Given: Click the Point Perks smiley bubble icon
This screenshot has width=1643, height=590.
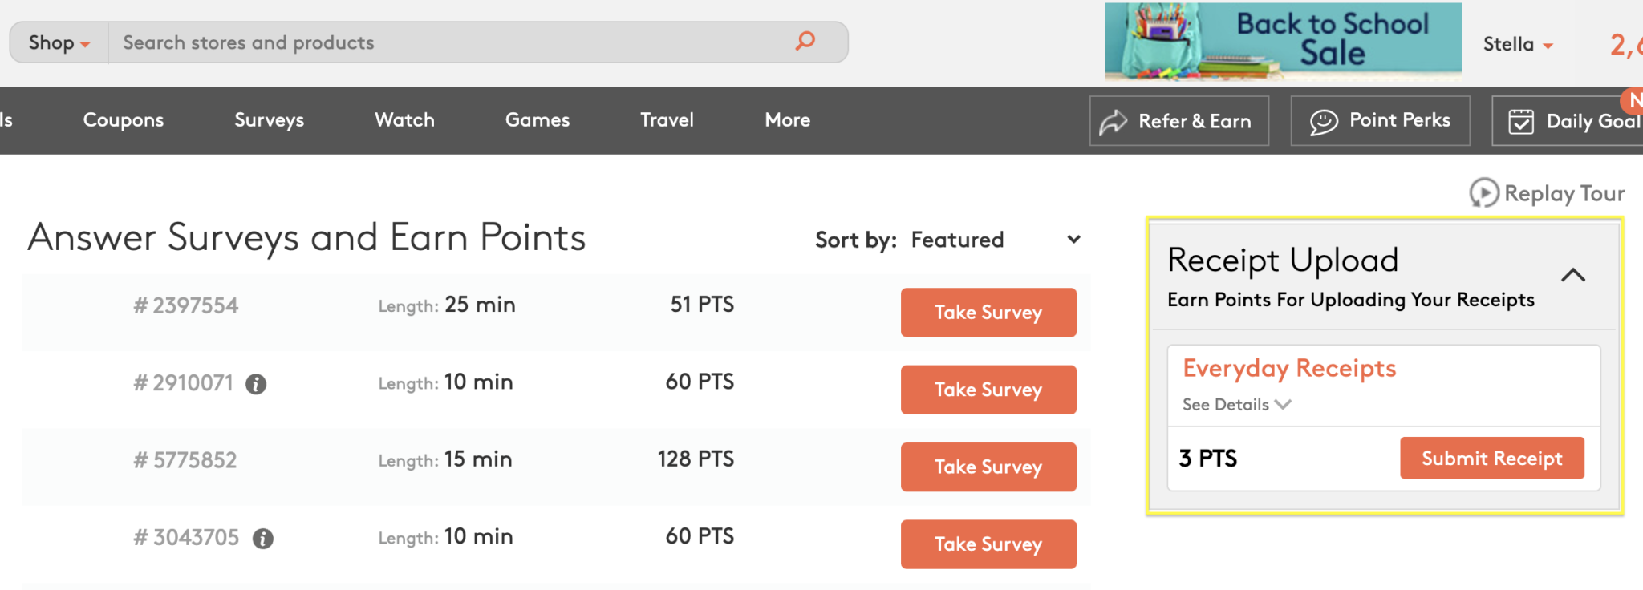Looking at the screenshot, I should 1324,122.
